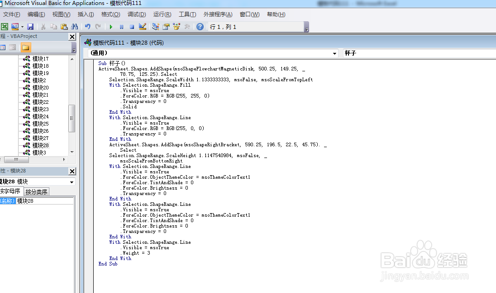
Task: Click the blue Help question mark icon
Action: 200,27
